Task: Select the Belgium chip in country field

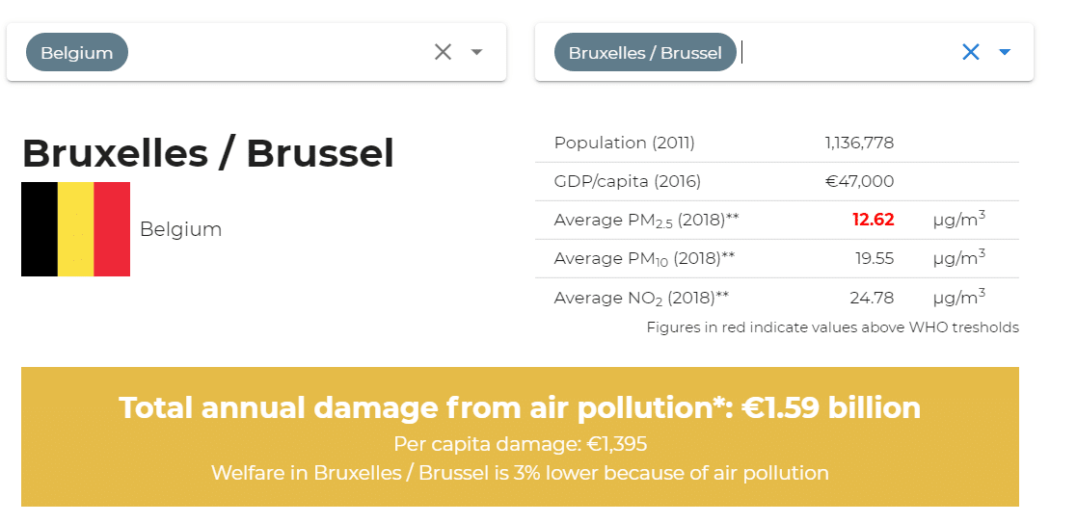Action: click(x=77, y=52)
